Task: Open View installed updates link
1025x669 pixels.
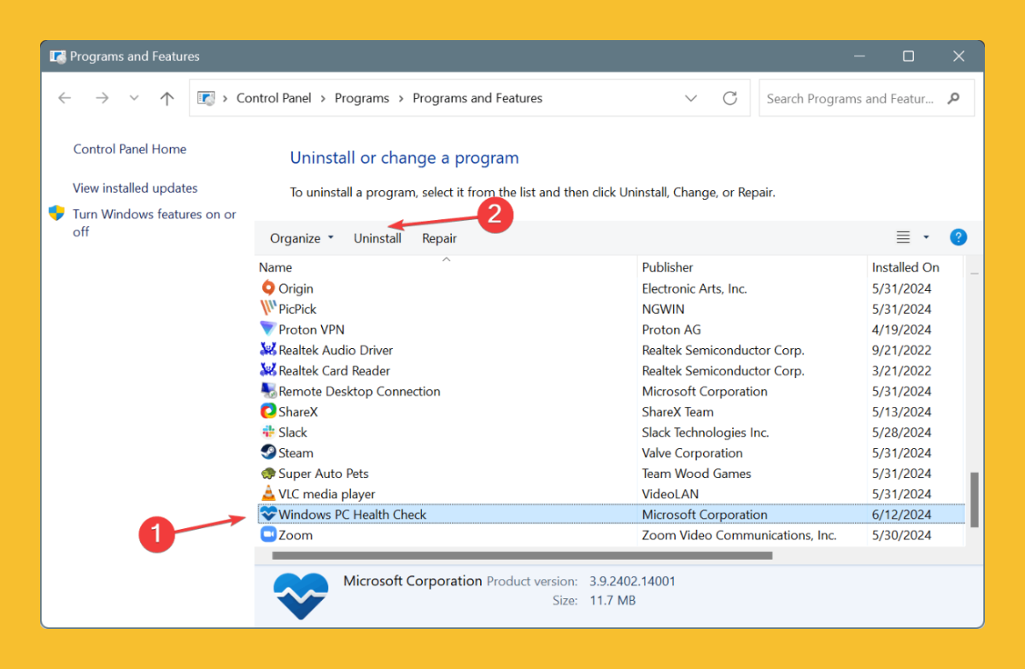Action: [135, 188]
